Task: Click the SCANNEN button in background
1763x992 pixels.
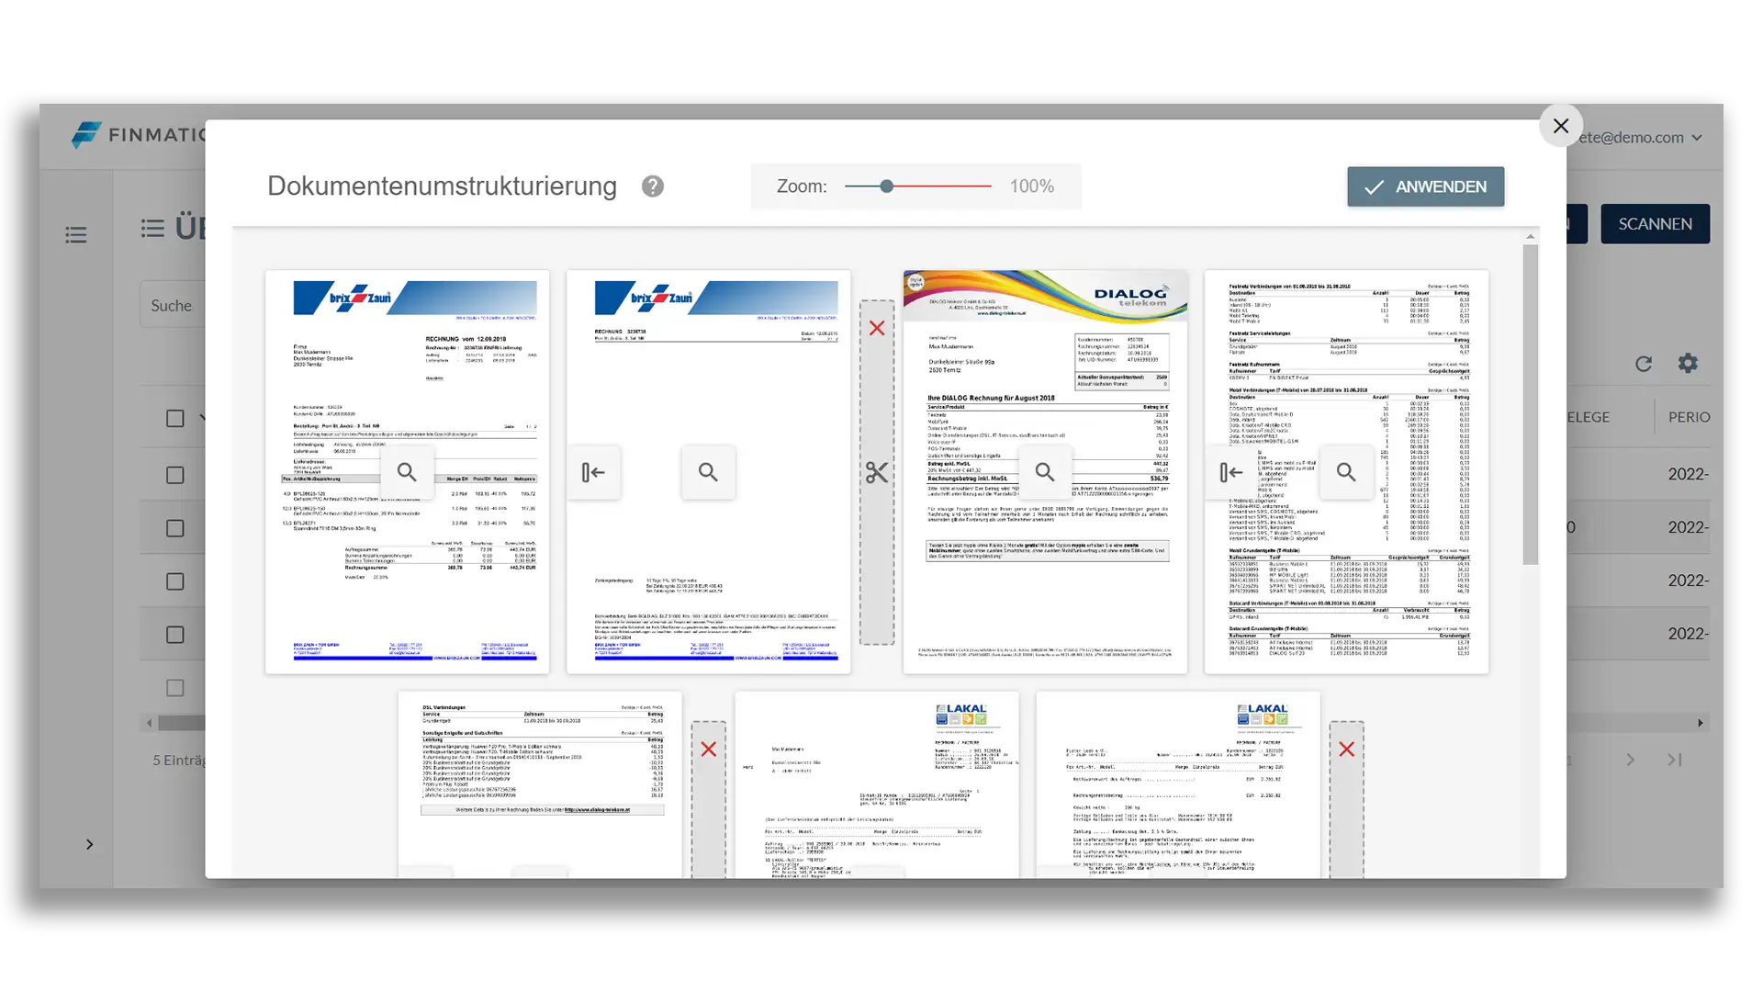Action: click(x=1655, y=224)
